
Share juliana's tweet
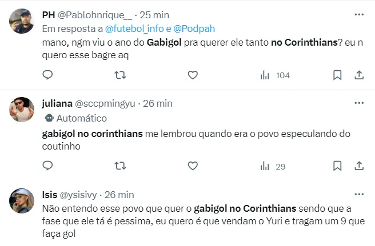[x=359, y=166]
